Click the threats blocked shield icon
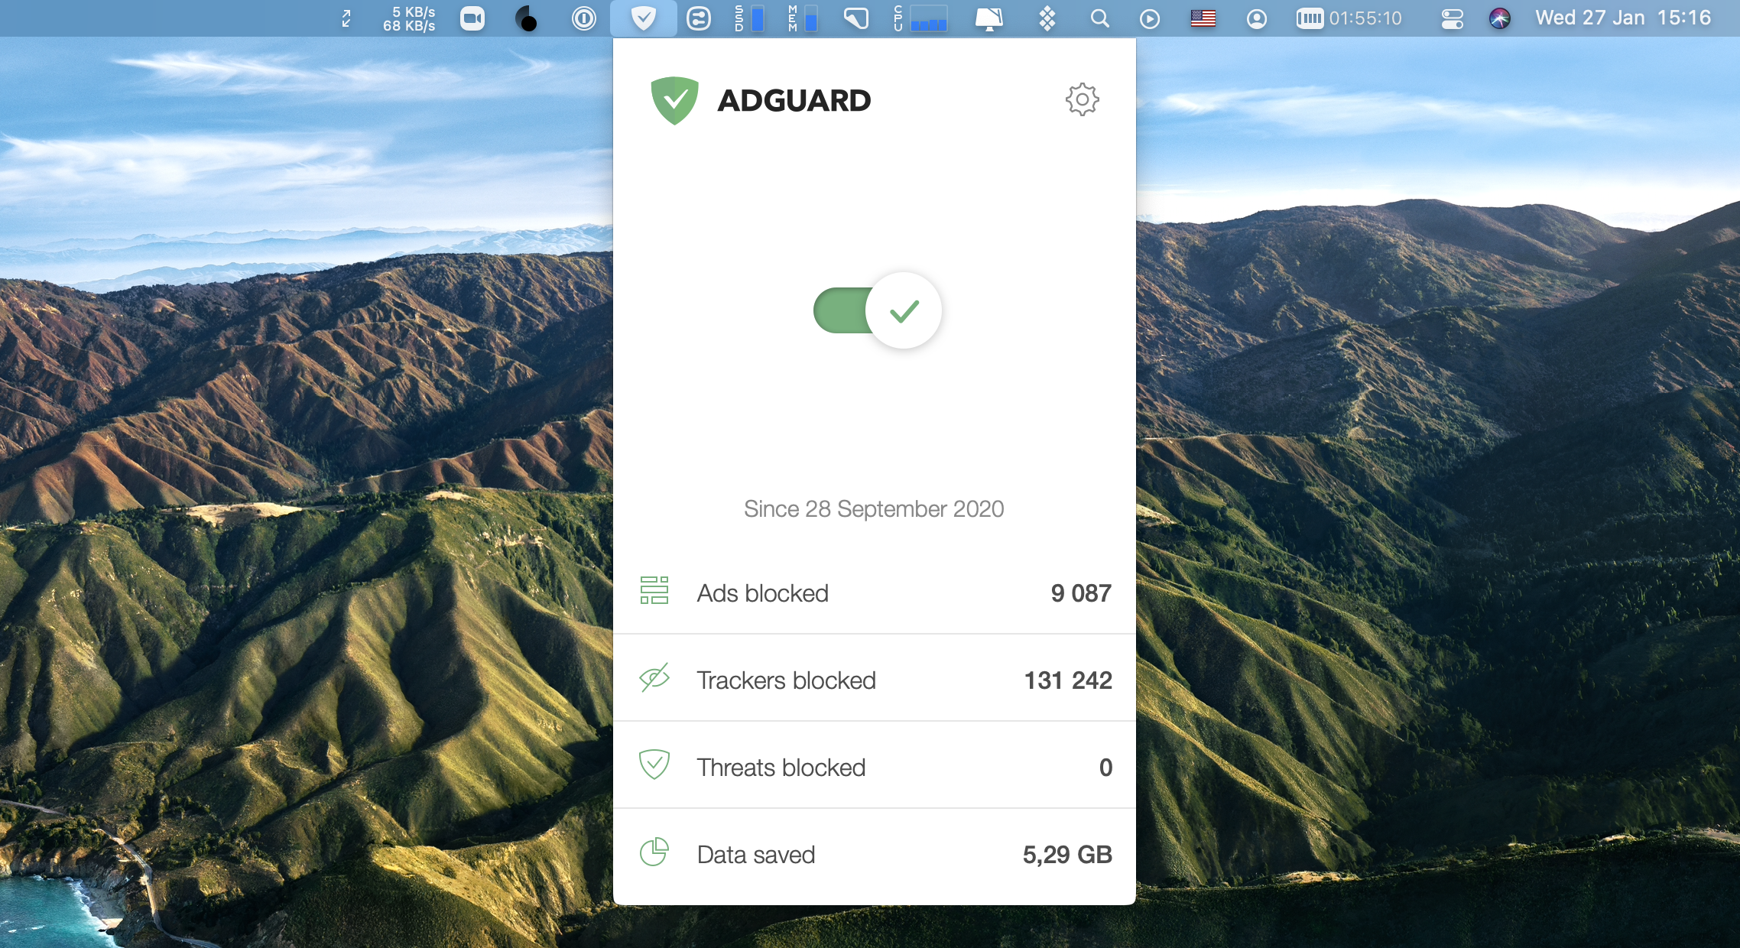 tap(654, 767)
